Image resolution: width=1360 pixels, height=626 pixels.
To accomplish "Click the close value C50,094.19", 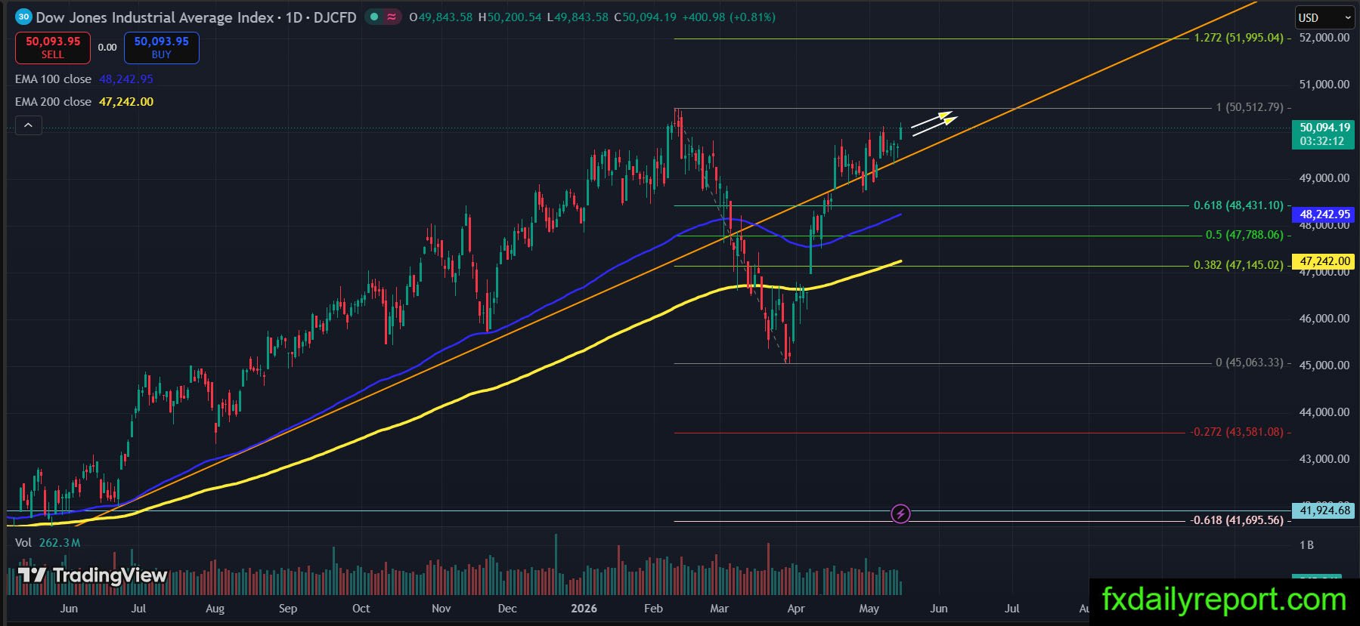I will [x=645, y=17].
